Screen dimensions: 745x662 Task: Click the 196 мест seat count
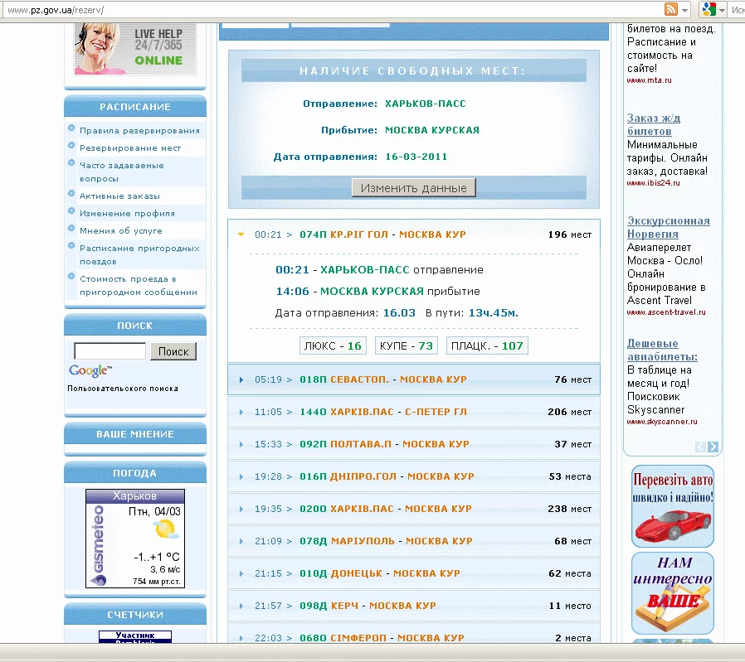tap(569, 234)
